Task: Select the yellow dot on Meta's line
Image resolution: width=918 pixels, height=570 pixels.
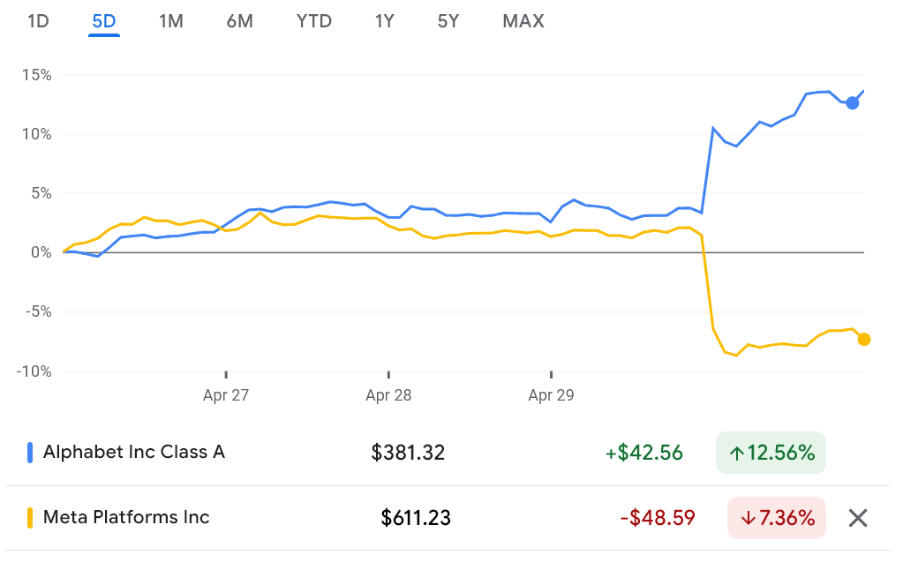Action: point(864,338)
